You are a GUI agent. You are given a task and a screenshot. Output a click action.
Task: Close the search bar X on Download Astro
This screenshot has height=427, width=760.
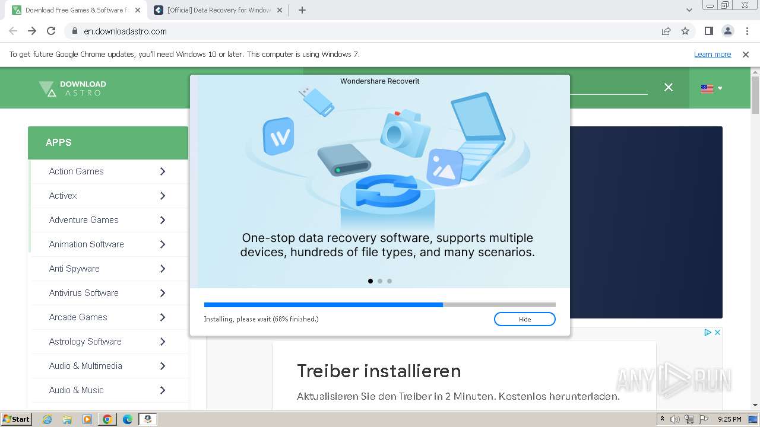tap(669, 87)
